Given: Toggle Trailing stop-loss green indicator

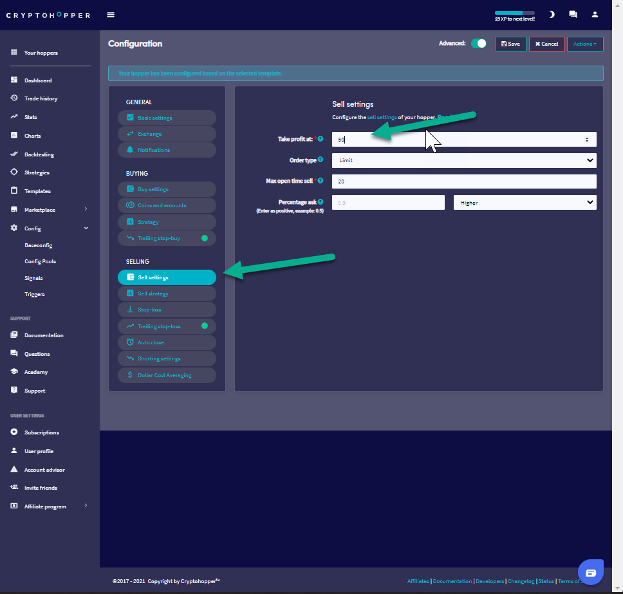Looking at the screenshot, I should pyautogui.click(x=205, y=326).
